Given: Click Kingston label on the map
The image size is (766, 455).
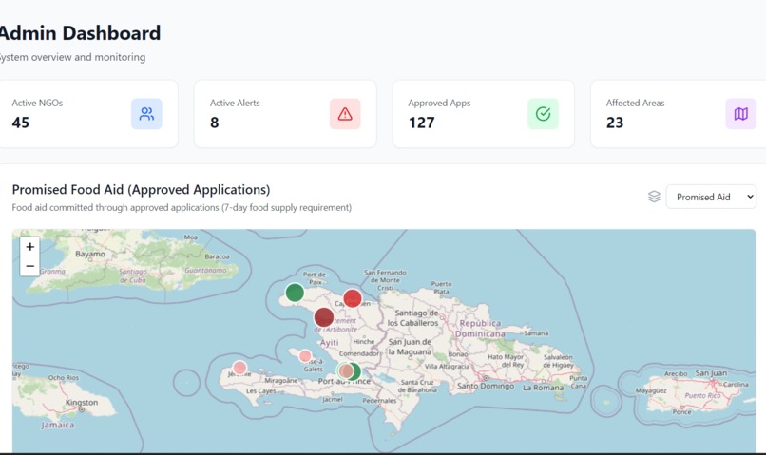Looking at the screenshot, I should (x=82, y=402).
